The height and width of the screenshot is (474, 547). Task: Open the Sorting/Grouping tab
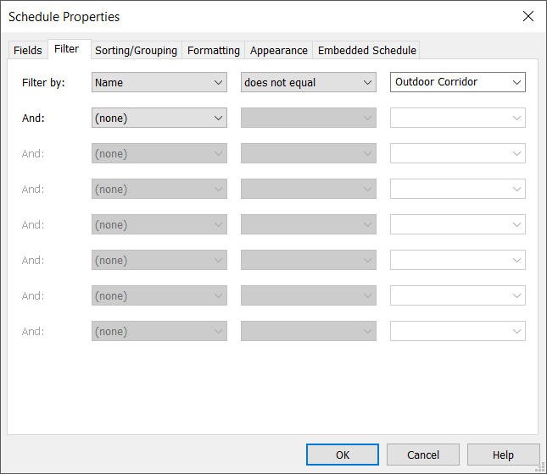pos(136,51)
